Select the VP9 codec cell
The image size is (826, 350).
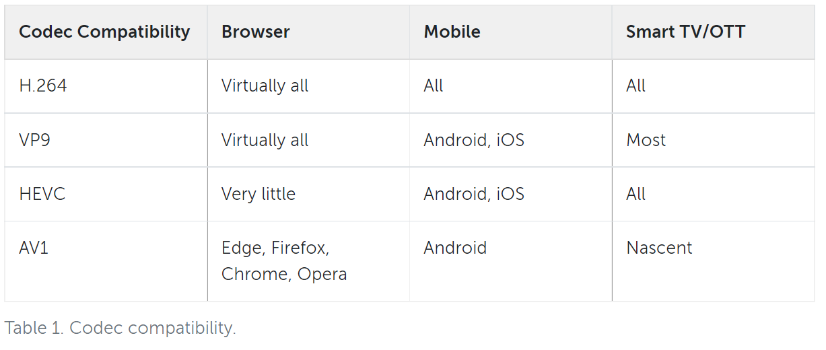pos(105,140)
